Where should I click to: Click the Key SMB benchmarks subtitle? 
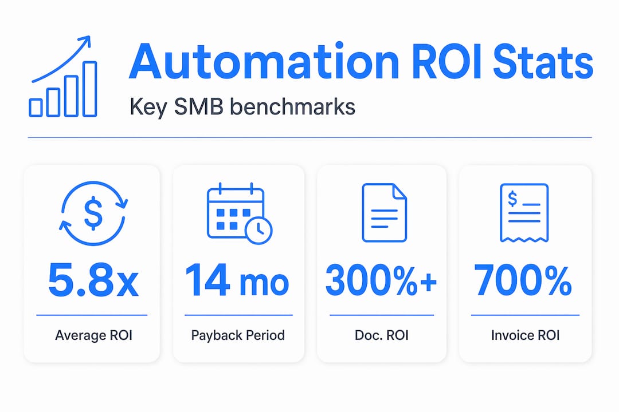click(242, 107)
